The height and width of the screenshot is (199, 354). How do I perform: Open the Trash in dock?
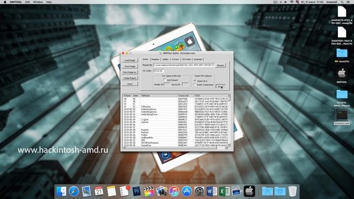(293, 191)
